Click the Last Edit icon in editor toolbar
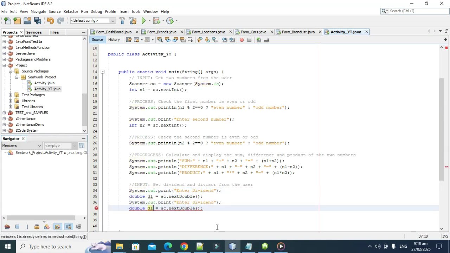Viewport: 450px width, 253px height. [x=129, y=40]
